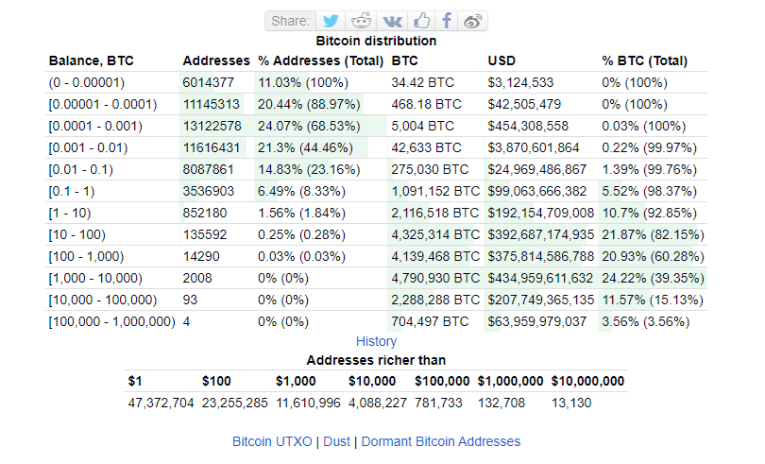Click the 135592 addresses value

[x=205, y=235]
